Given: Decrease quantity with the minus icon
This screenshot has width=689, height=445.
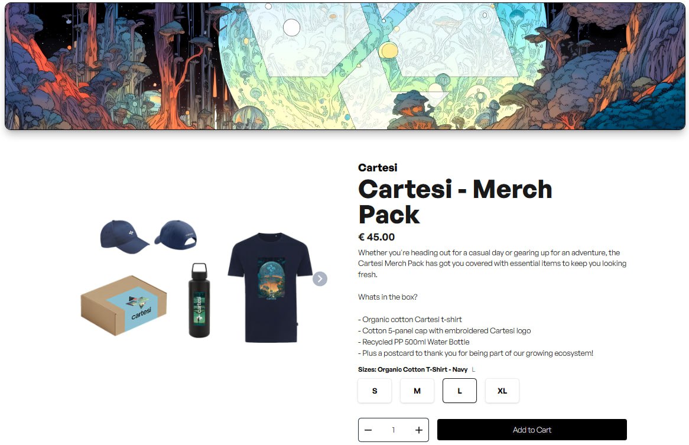Looking at the screenshot, I should tap(368, 430).
